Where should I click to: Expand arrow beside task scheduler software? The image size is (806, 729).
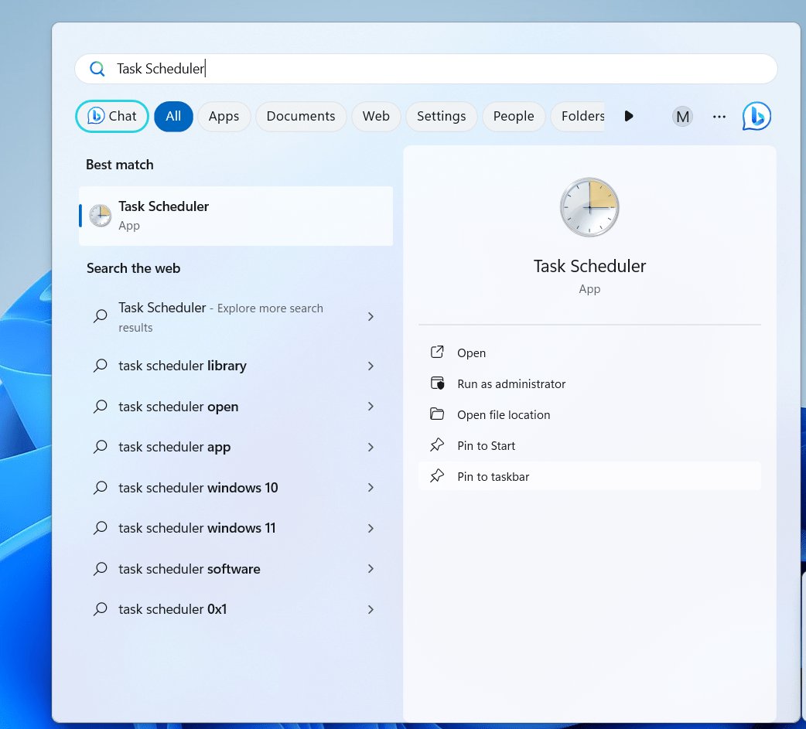[x=371, y=569]
